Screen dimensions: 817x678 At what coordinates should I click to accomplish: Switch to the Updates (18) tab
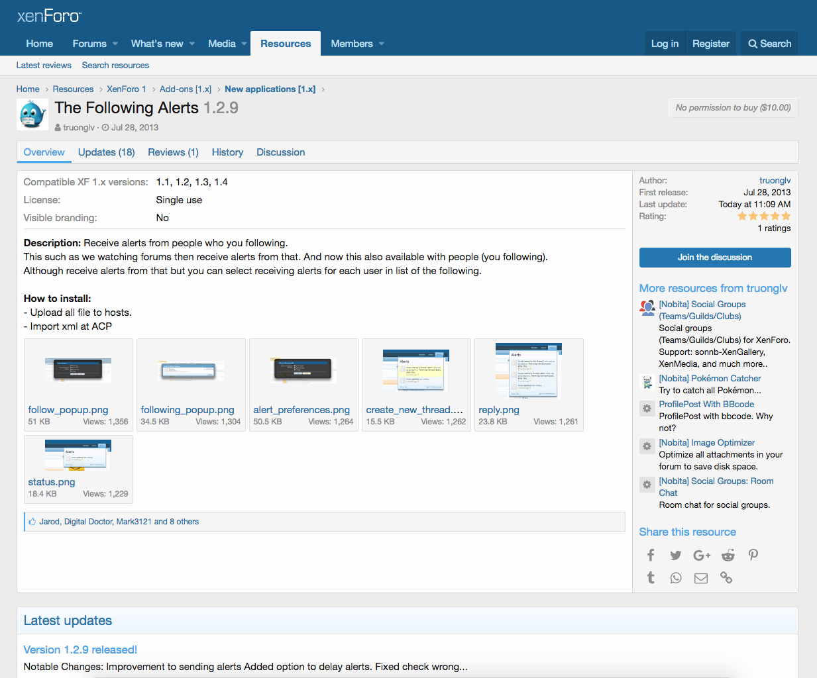pos(106,152)
